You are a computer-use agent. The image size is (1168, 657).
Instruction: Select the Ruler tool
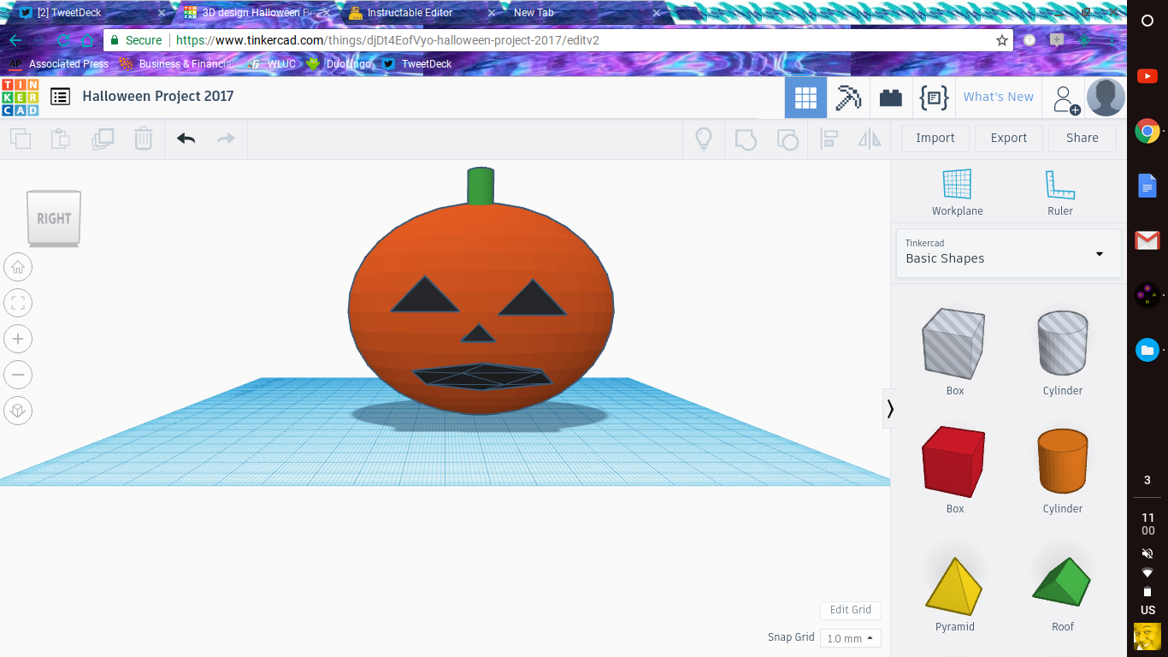point(1059,192)
